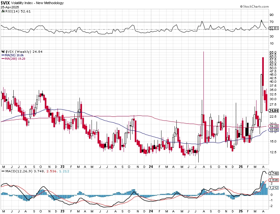Screen dimensions: 280x214
Task: Click the RSI(14) indicator legend icon
Action: (x=3, y=11)
